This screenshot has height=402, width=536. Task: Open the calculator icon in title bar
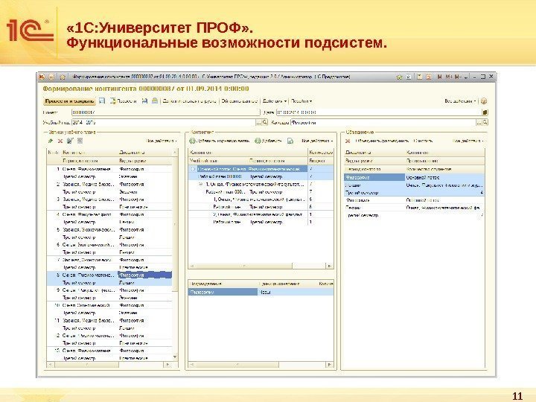[420, 77]
